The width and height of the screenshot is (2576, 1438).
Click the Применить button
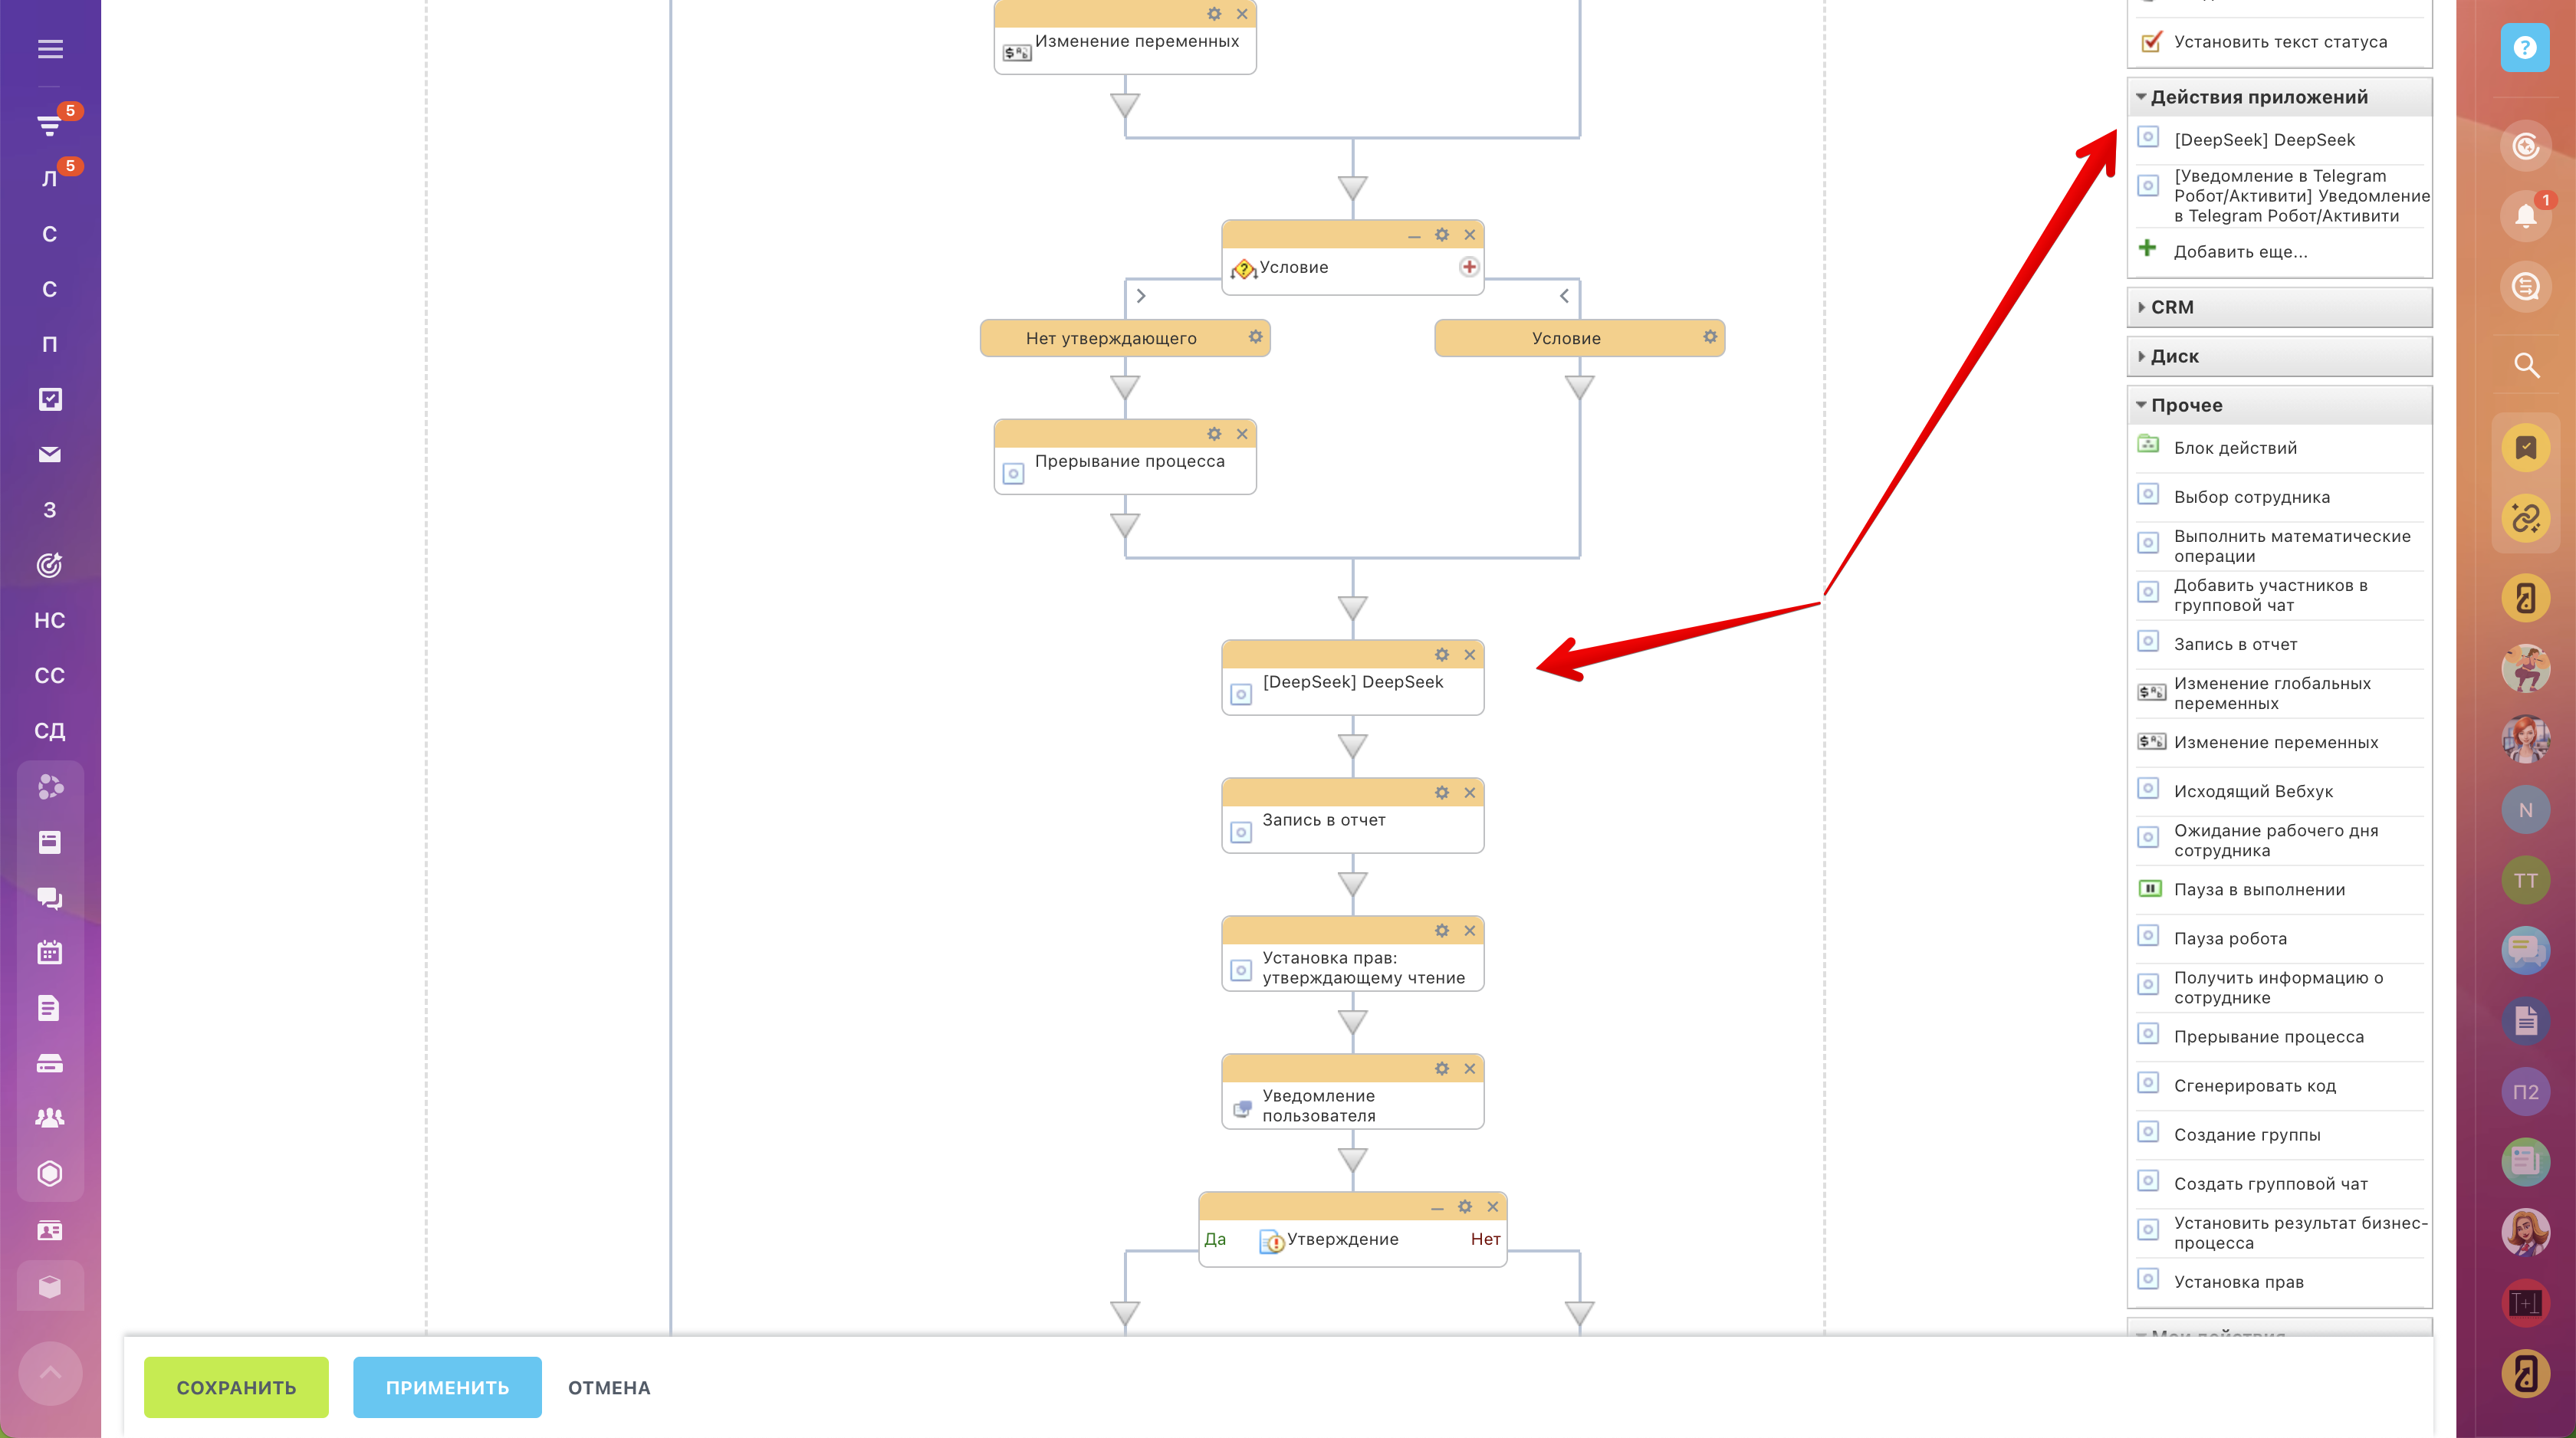447,1387
